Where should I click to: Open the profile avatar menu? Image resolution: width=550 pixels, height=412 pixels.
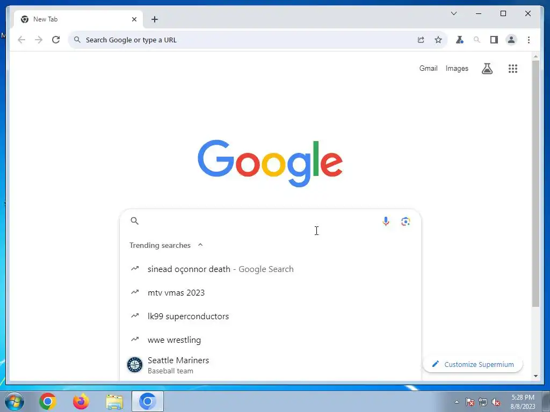(x=511, y=40)
